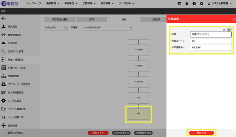Expand the 工数管理 menu

point(89,3)
